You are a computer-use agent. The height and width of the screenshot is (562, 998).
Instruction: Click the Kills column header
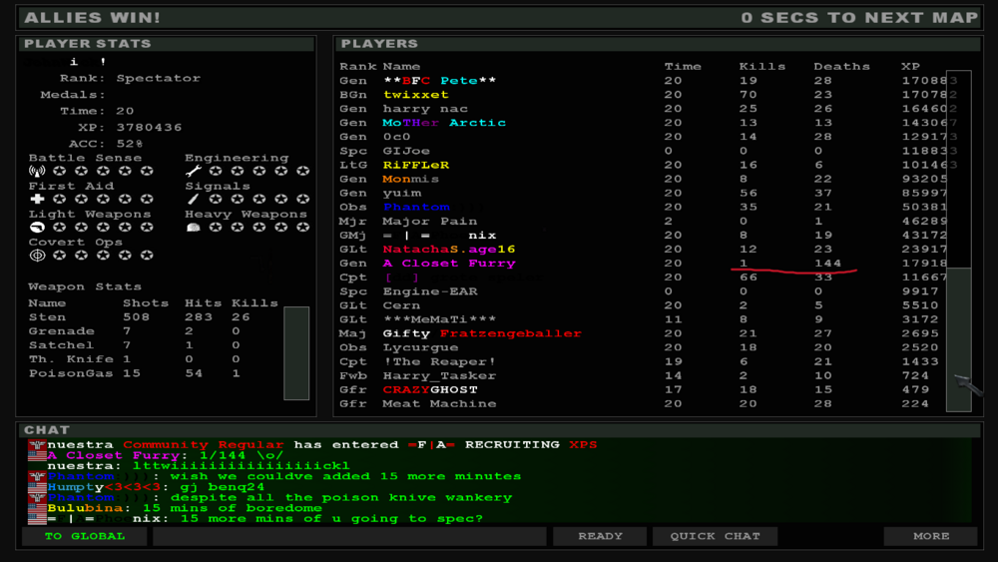tap(761, 66)
